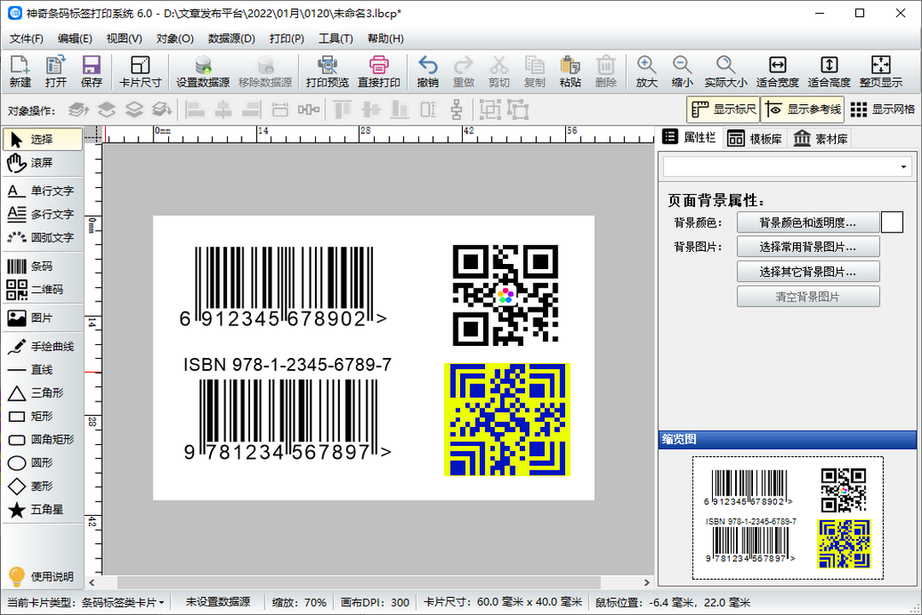
Task: Toggle 显示标尺 ruler display
Action: click(x=723, y=109)
